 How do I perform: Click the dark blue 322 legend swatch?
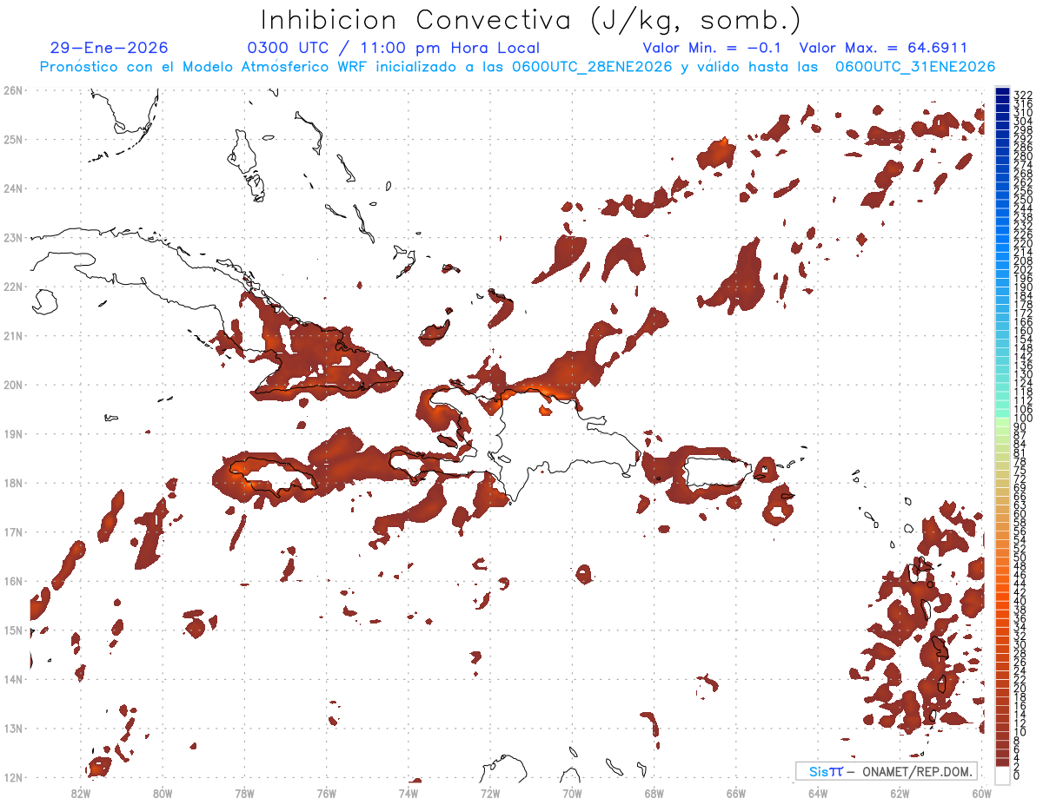click(x=1002, y=91)
